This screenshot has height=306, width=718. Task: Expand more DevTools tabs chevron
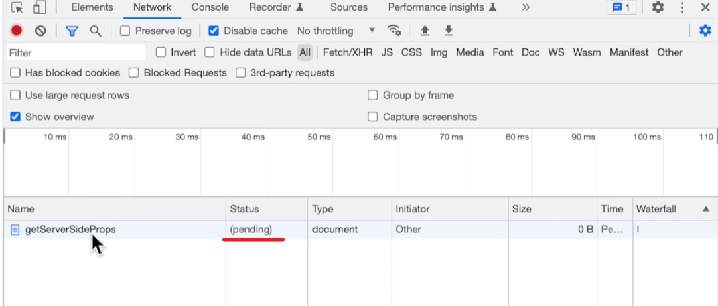pyautogui.click(x=526, y=7)
